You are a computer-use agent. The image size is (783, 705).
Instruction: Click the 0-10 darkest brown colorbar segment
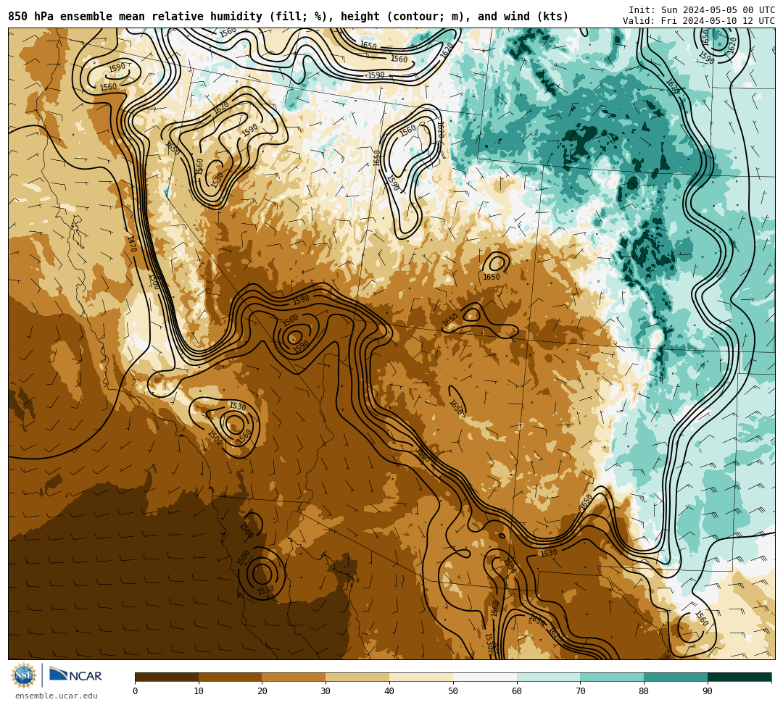[x=167, y=677]
